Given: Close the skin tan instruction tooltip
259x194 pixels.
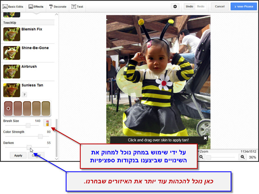Looking at the screenshot, I should (x=205, y=137).
